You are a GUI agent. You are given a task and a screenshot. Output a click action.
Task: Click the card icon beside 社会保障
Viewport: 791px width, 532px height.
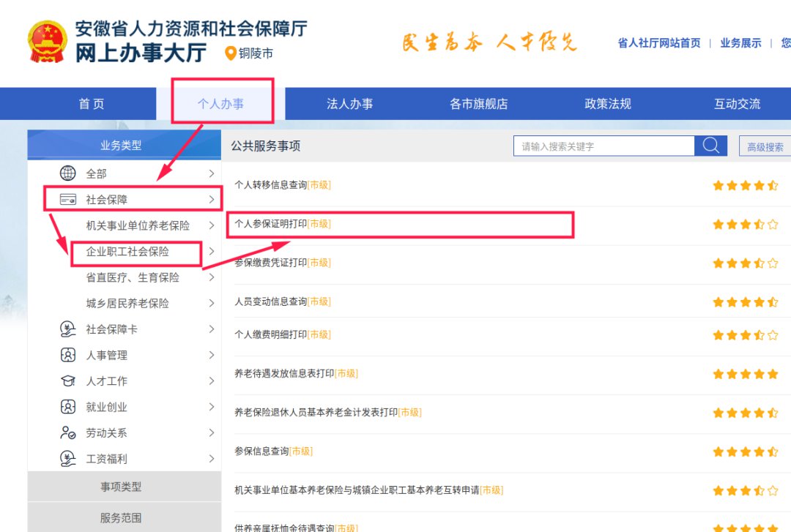click(67, 200)
